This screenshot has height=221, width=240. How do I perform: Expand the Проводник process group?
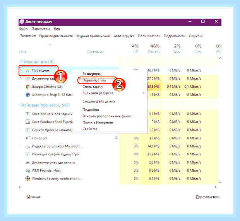coord(21,70)
